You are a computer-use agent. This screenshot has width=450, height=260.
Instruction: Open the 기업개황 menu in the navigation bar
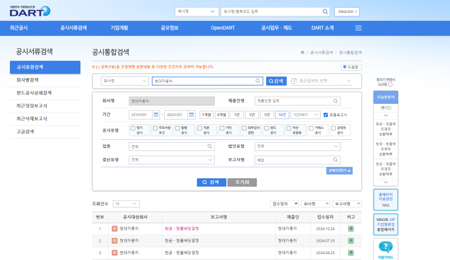119,28
